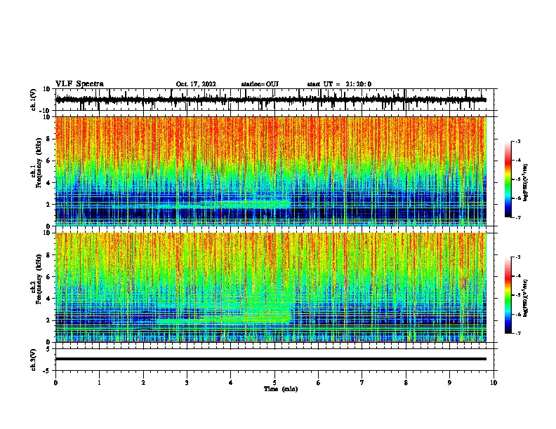Select the "start UT = 21:20:0" text

(339, 84)
